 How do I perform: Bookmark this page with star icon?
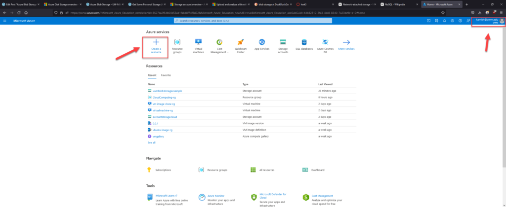443,12
